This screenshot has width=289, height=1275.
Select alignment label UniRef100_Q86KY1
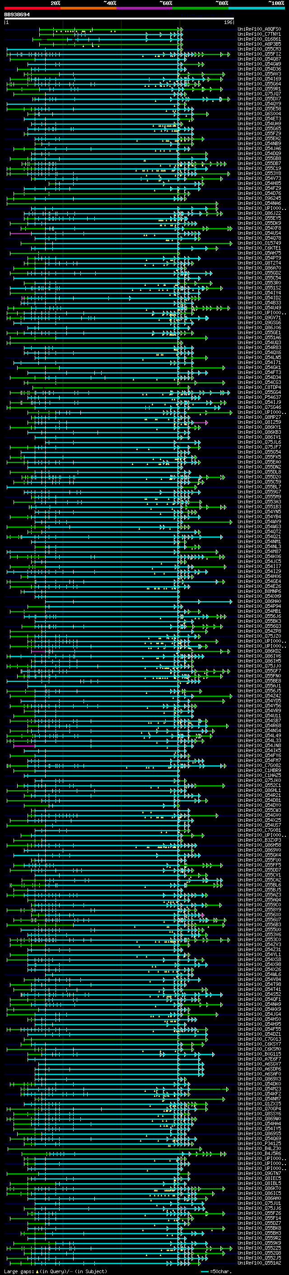259,427
